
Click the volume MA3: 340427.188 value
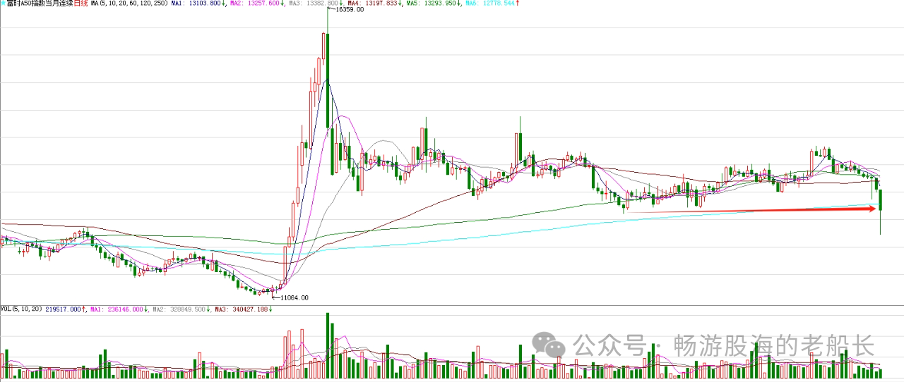pos(242,309)
